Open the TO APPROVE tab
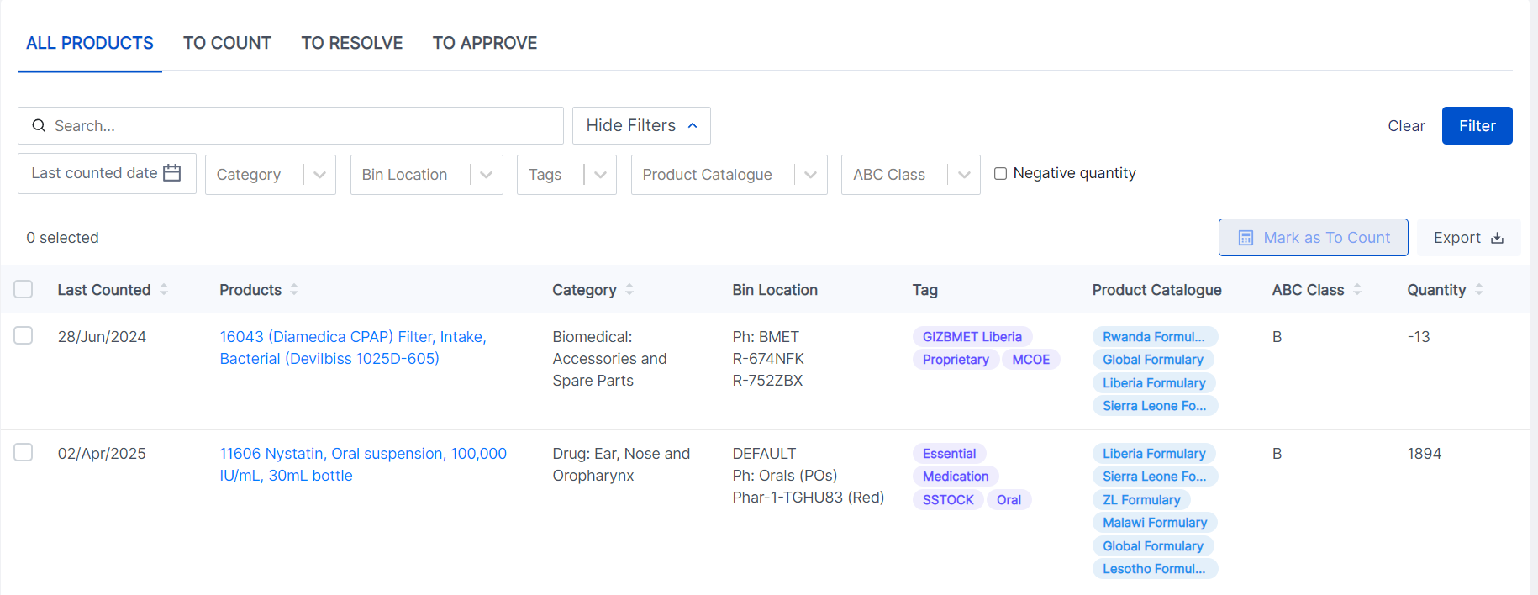 pos(485,43)
